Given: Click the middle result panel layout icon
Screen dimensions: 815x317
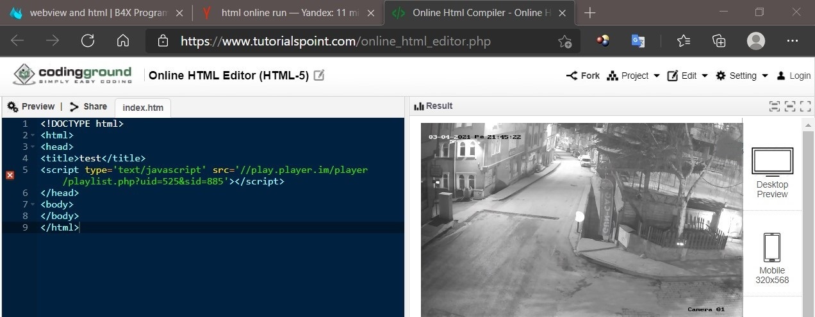Looking at the screenshot, I should [x=790, y=106].
